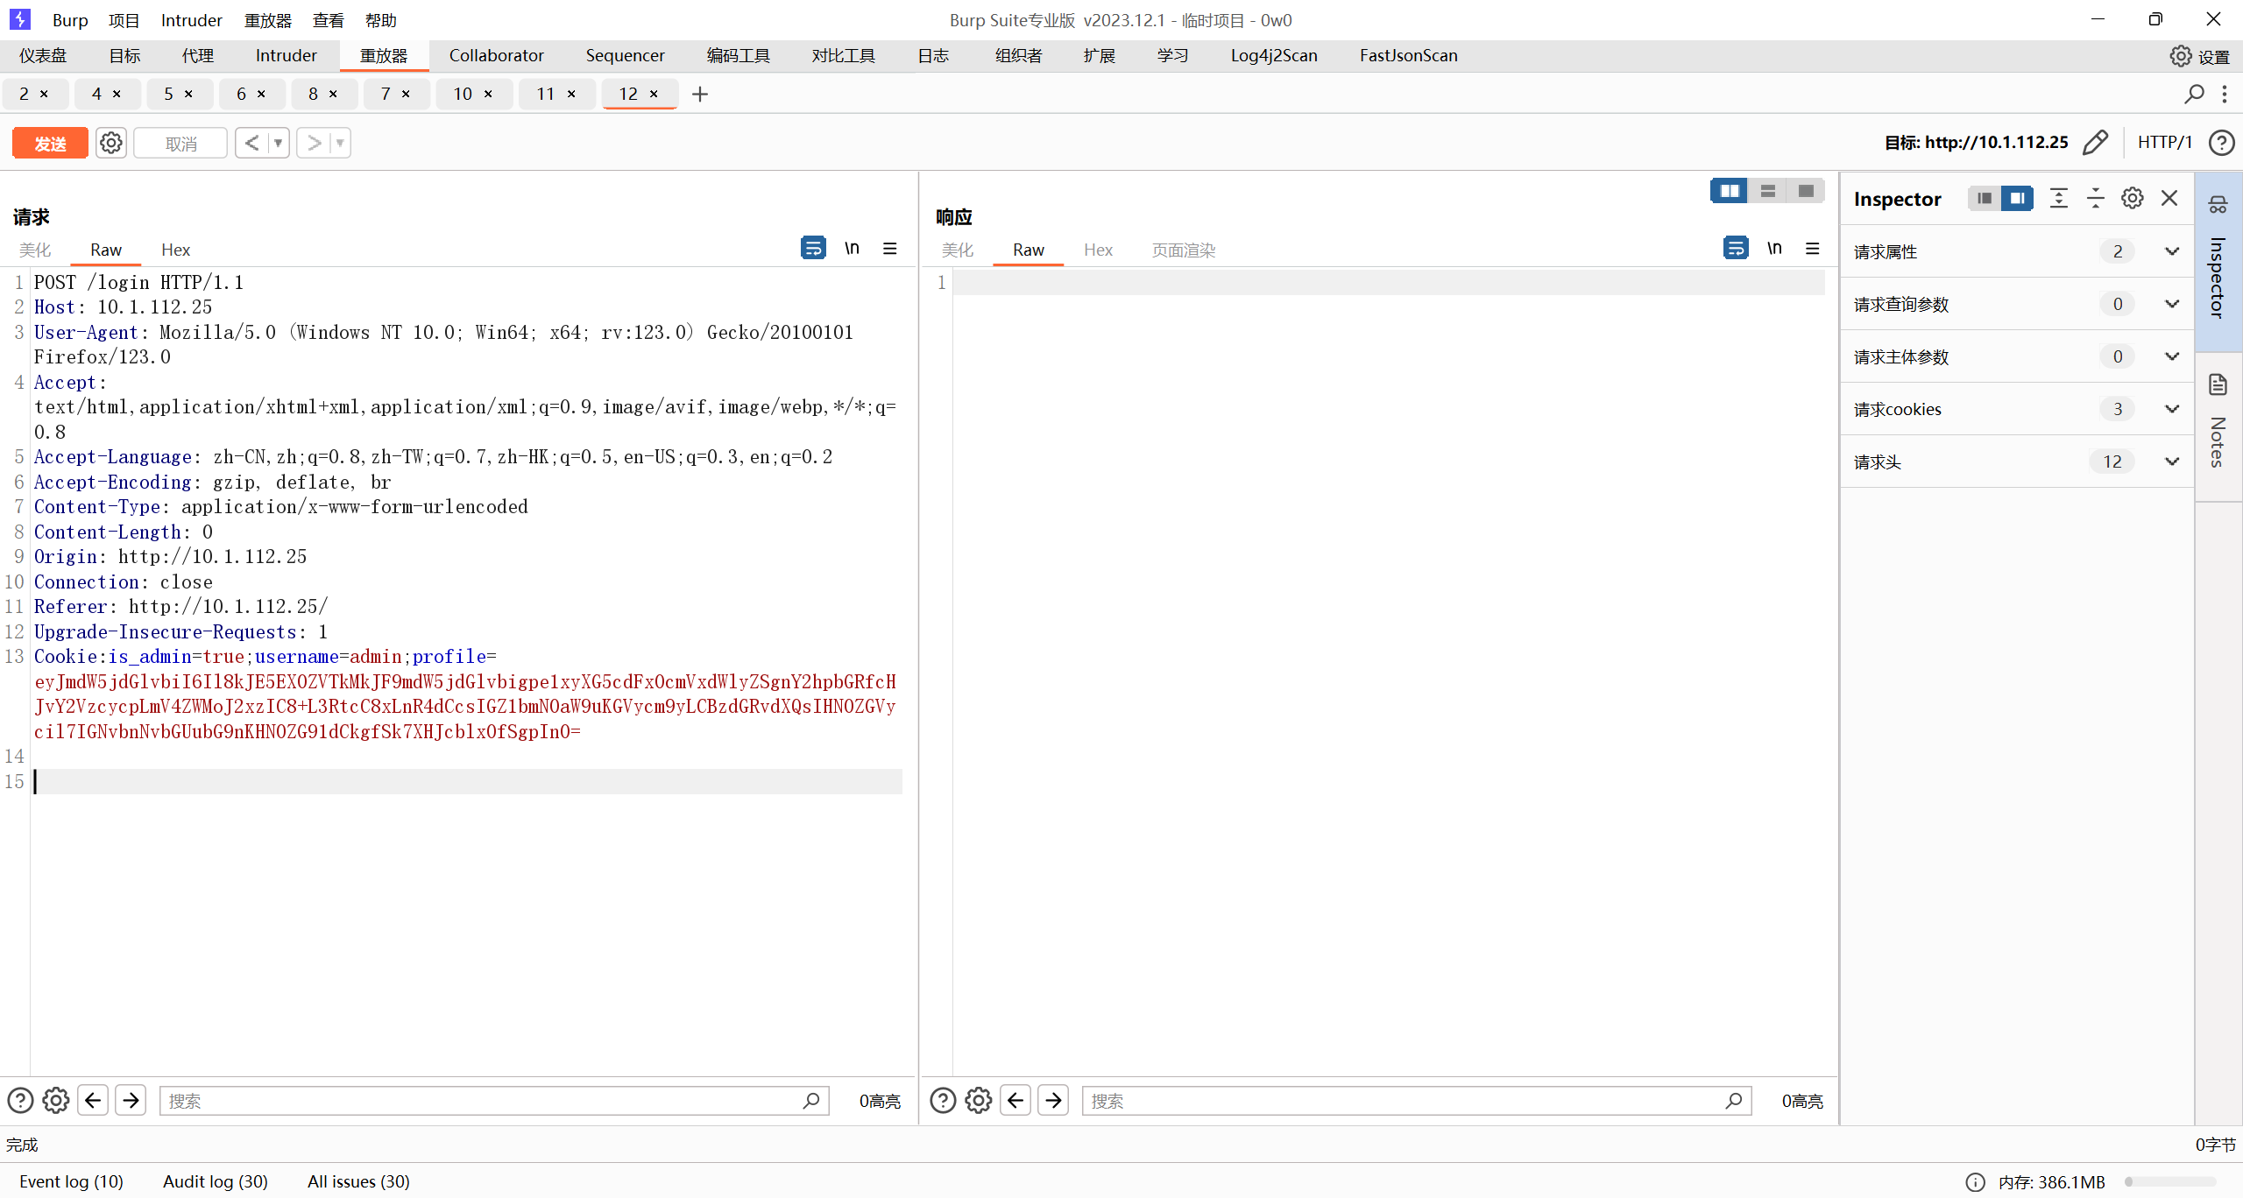Select combined tabbed layout view
The width and height of the screenshot is (2243, 1198).
coord(1806,190)
